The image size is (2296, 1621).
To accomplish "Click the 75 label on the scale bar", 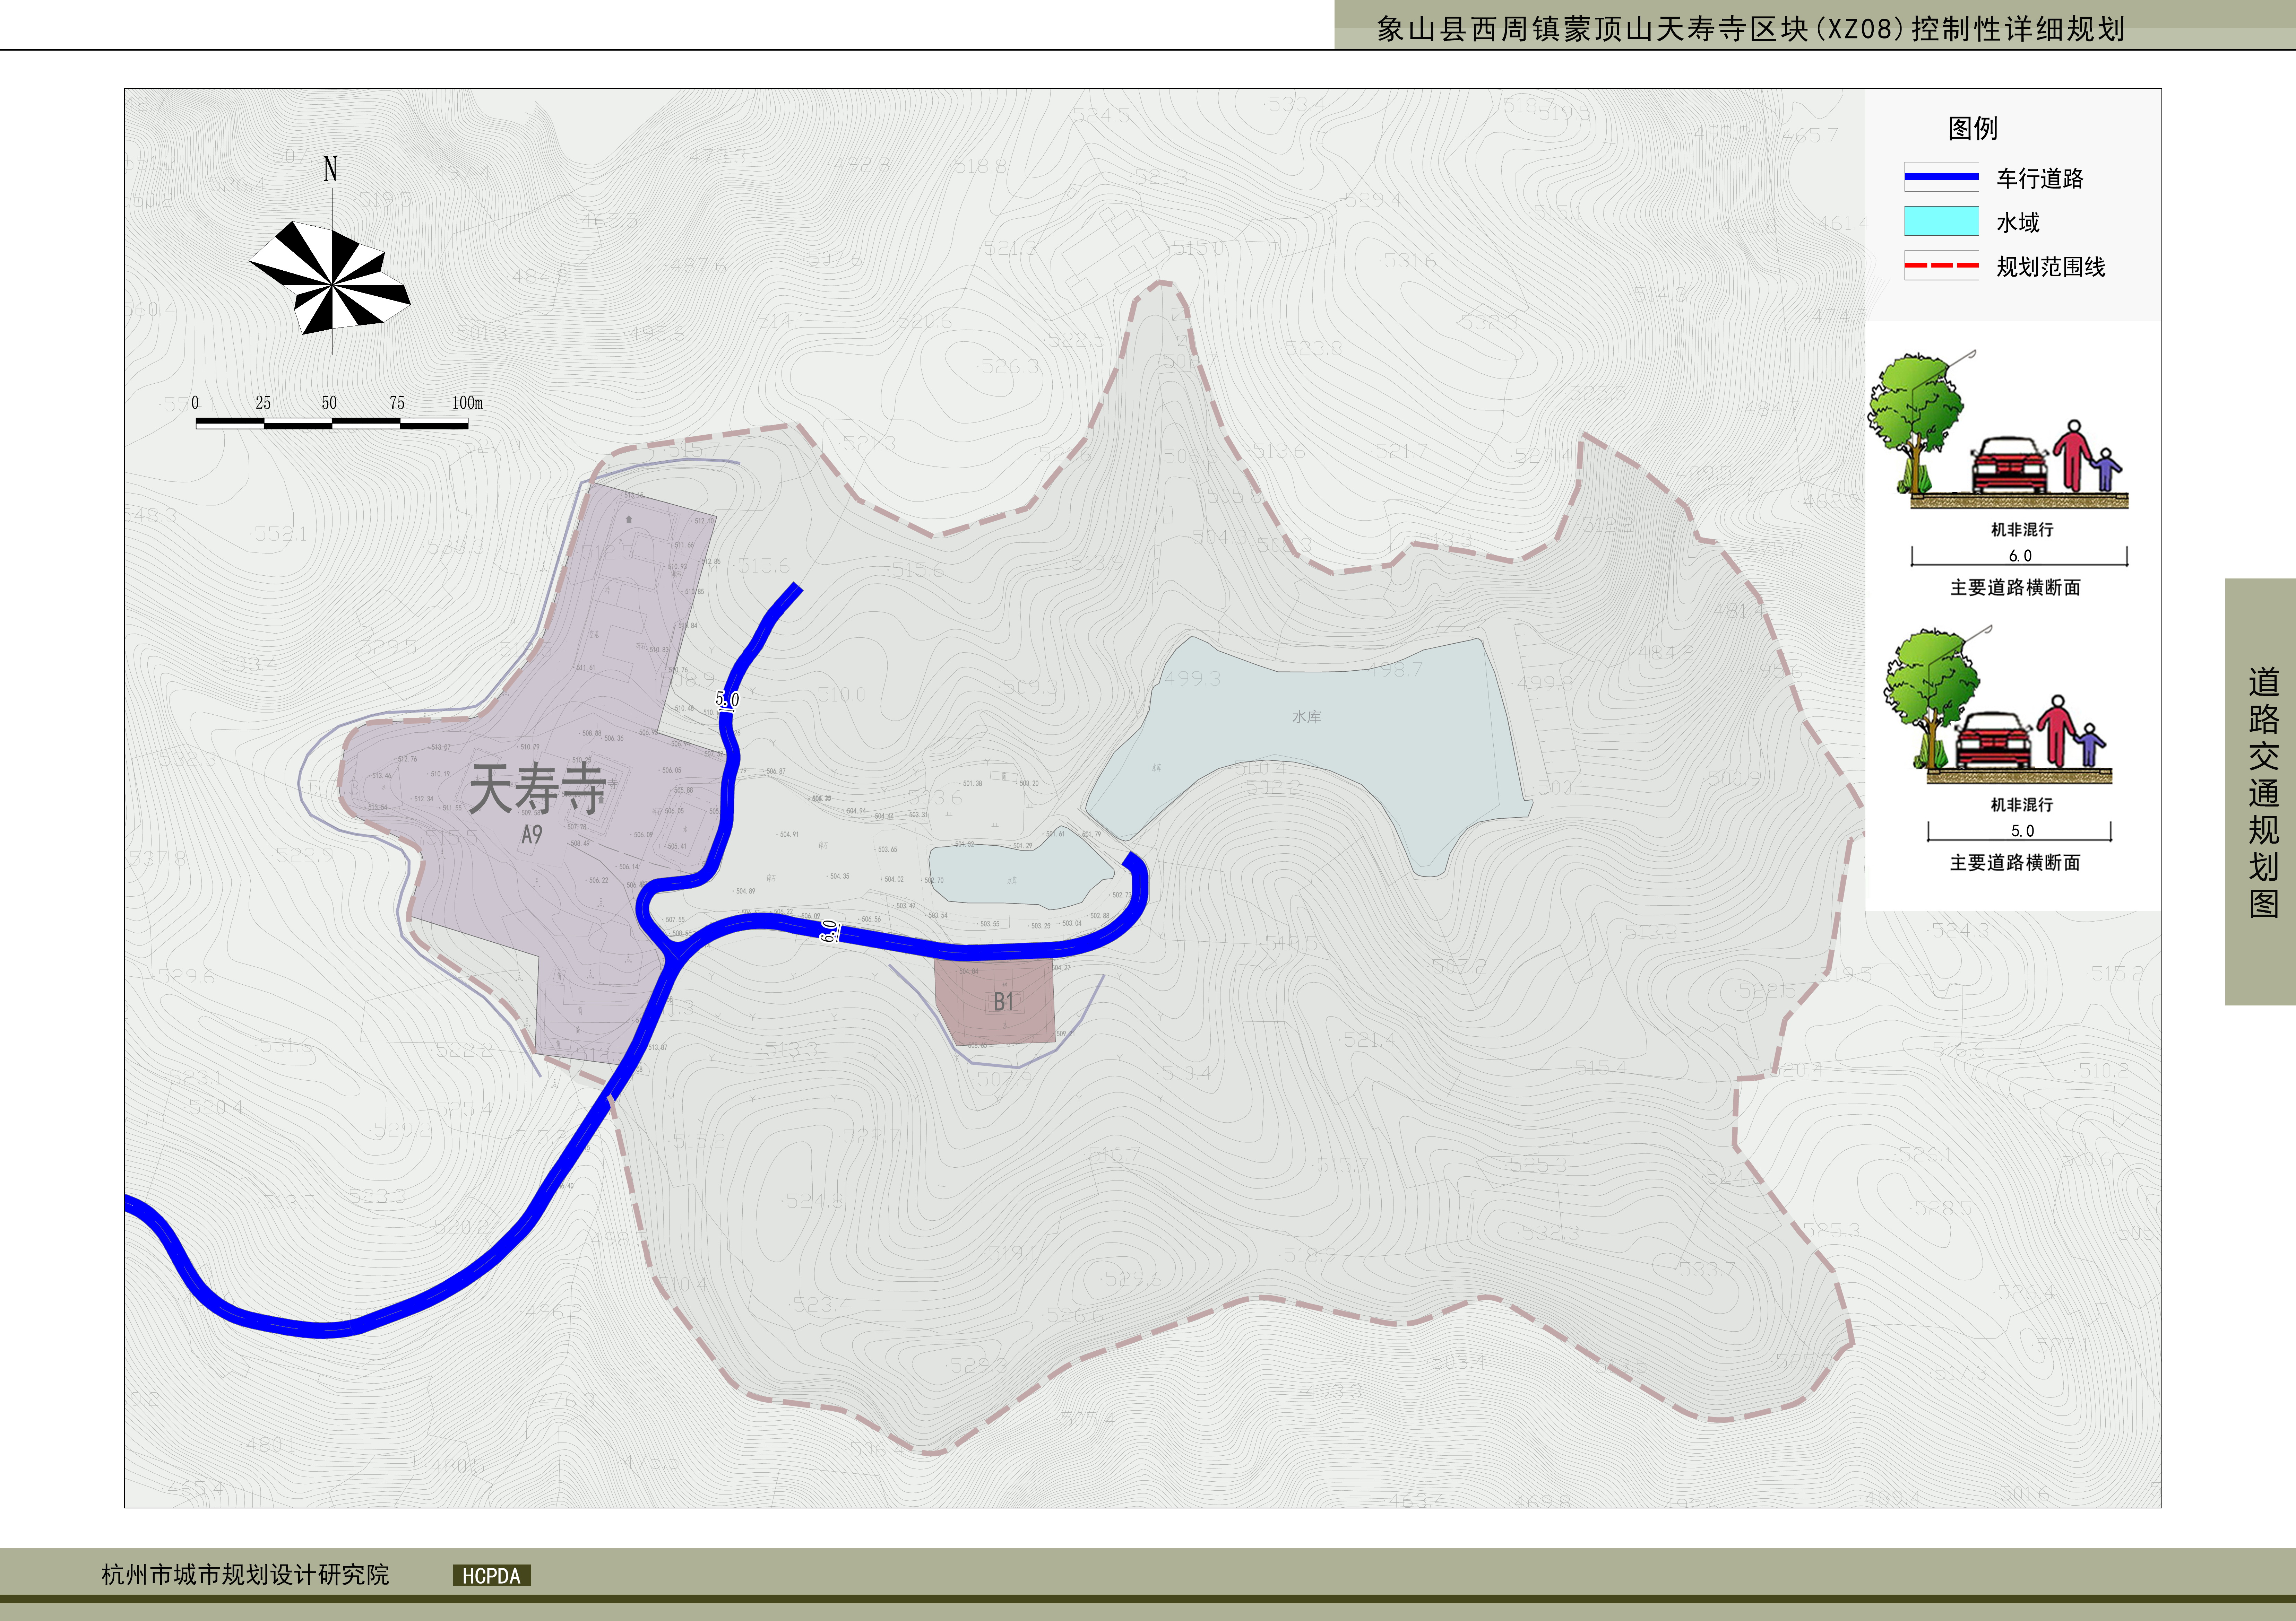I will click(x=397, y=403).
